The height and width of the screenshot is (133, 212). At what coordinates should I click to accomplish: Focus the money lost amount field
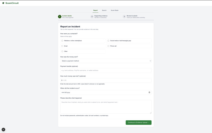(106, 80)
